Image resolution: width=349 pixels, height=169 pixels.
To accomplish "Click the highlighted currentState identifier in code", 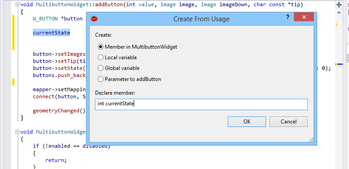I will (52, 33).
